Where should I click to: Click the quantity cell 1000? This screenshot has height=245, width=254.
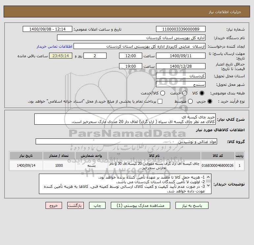[59, 165]
